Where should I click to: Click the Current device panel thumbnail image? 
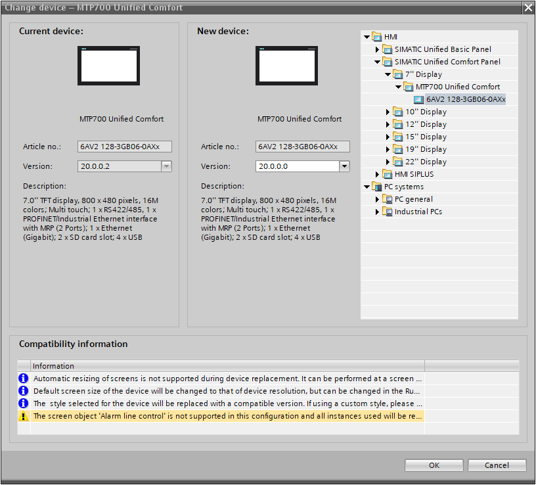click(x=108, y=66)
